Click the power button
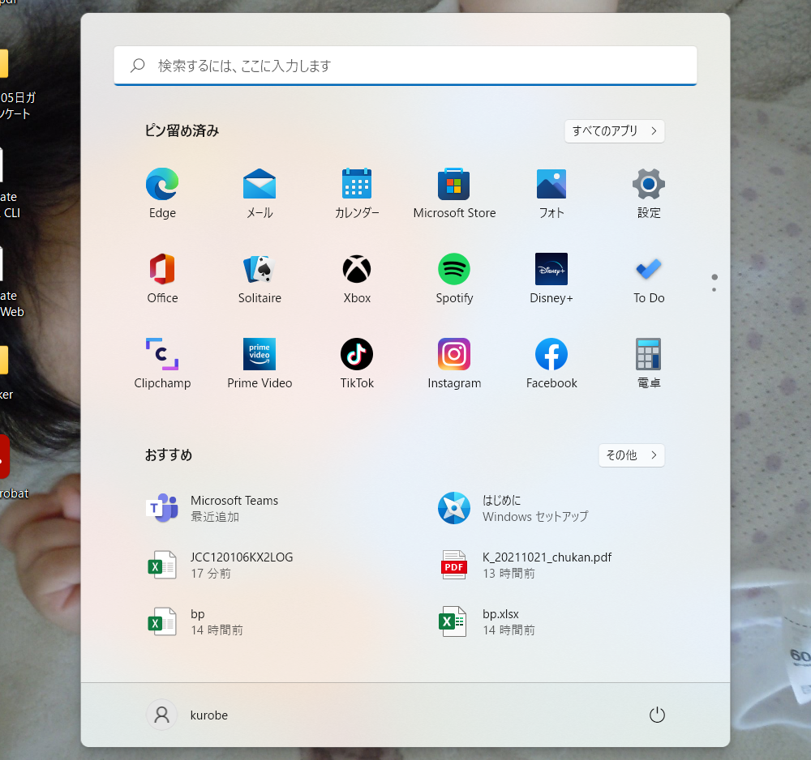 point(657,715)
